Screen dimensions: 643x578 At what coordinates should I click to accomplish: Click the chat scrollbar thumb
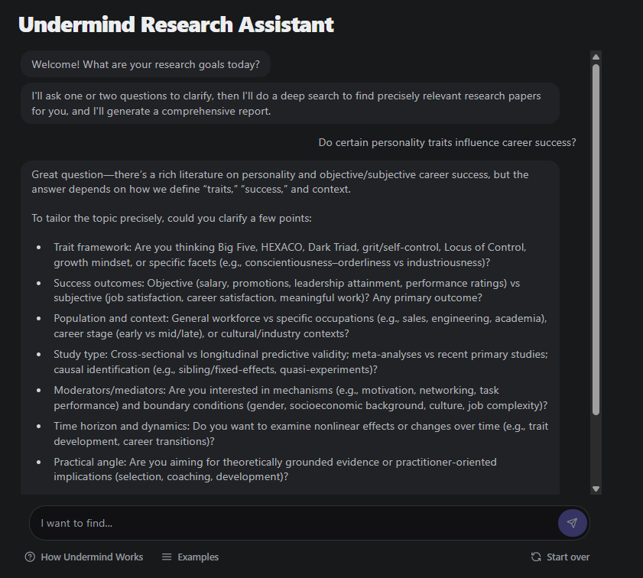point(596,239)
